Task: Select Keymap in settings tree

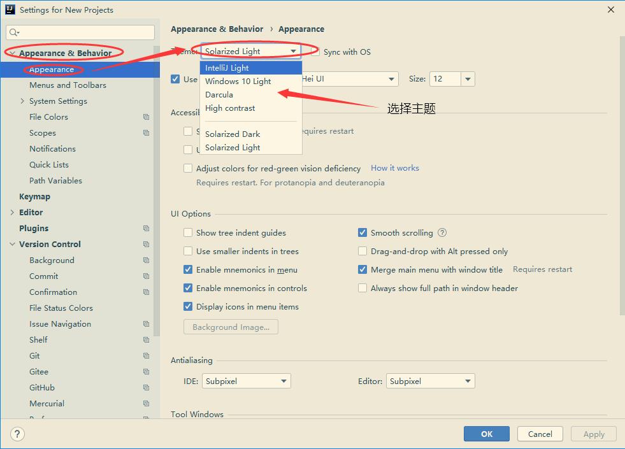Action: [x=34, y=196]
